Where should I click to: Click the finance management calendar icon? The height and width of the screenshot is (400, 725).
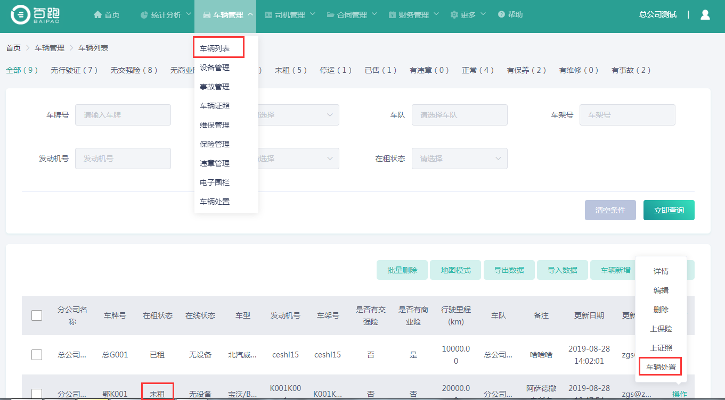393,15
